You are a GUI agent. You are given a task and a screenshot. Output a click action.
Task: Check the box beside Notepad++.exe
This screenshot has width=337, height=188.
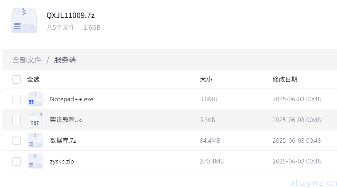tap(17, 99)
